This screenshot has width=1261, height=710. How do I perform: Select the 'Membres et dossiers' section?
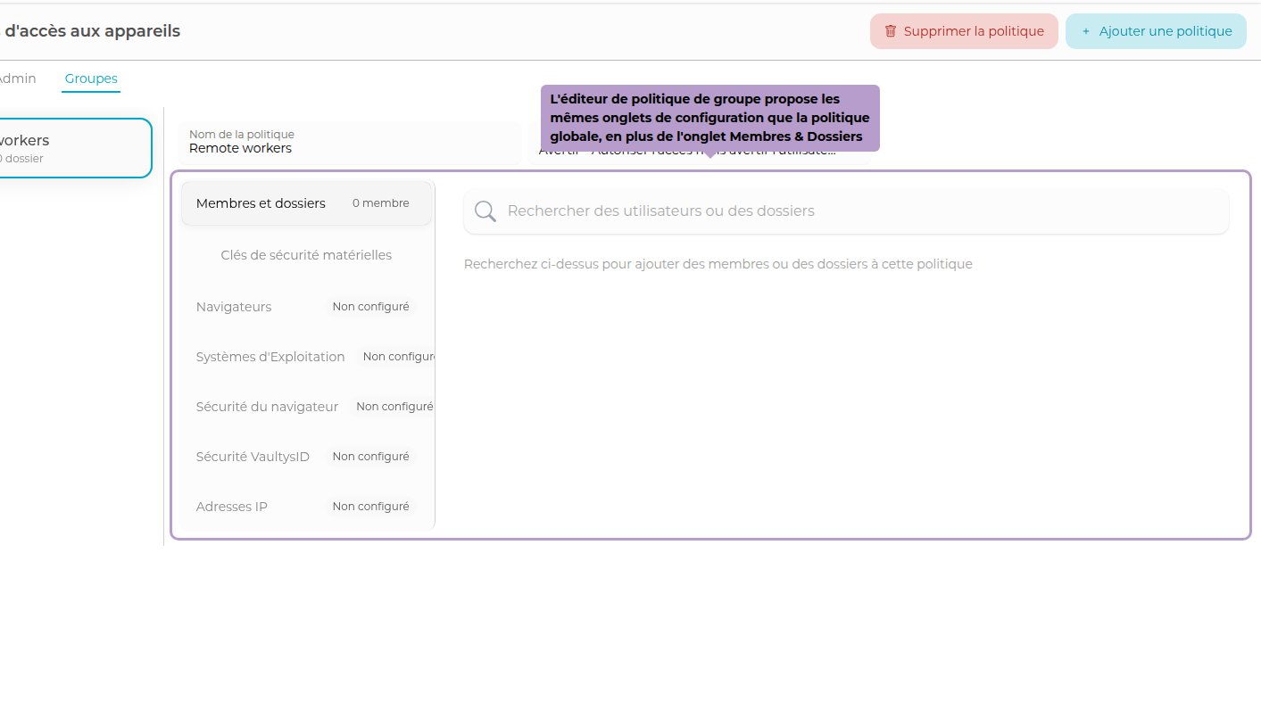coord(260,202)
